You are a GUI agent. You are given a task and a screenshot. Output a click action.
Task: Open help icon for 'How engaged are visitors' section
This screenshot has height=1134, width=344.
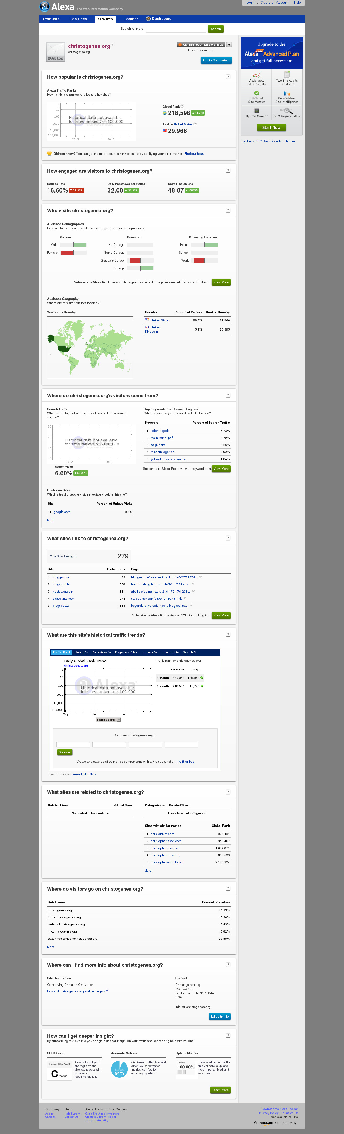coord(228,171)
